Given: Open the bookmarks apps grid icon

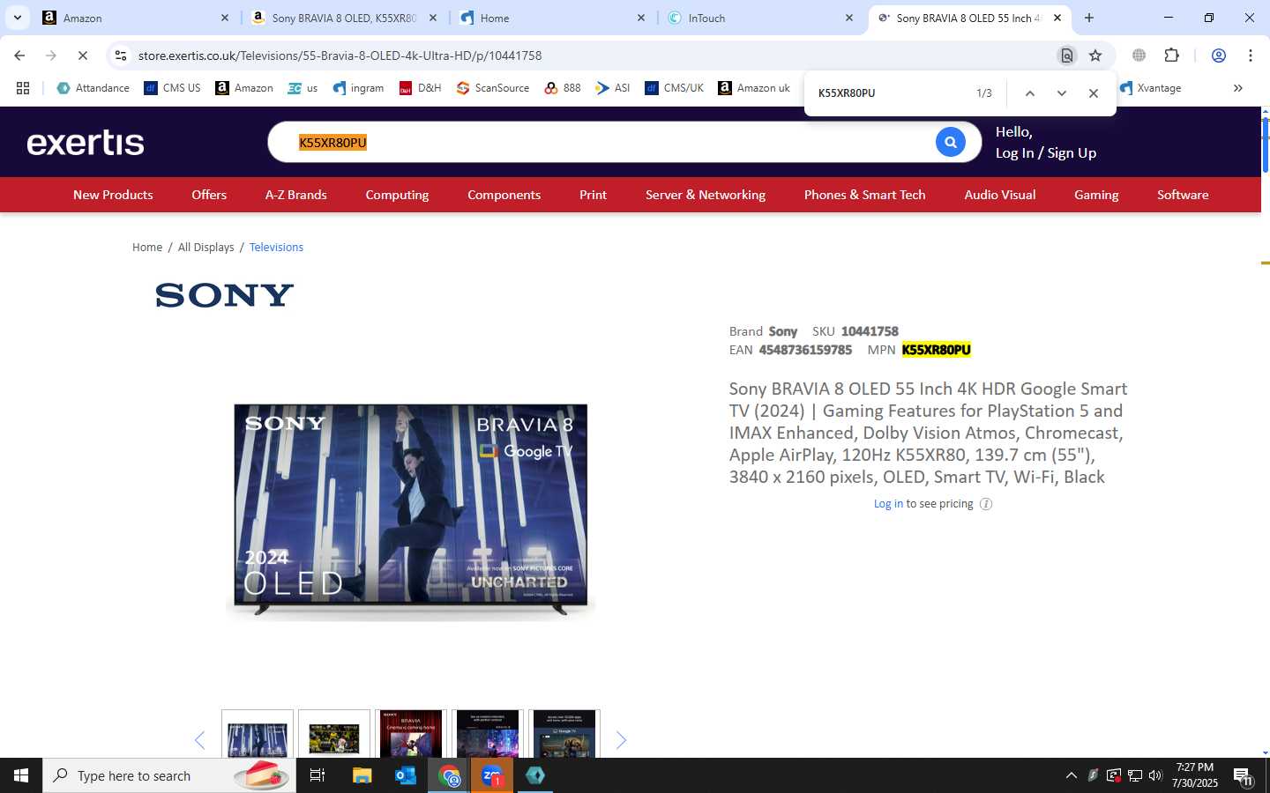Looking at the screenshot, I should point(23,88).
